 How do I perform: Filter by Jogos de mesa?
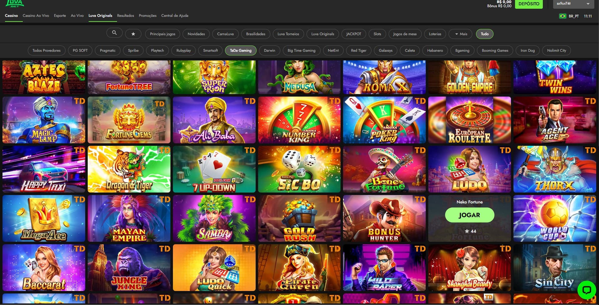tap(405, 34)
